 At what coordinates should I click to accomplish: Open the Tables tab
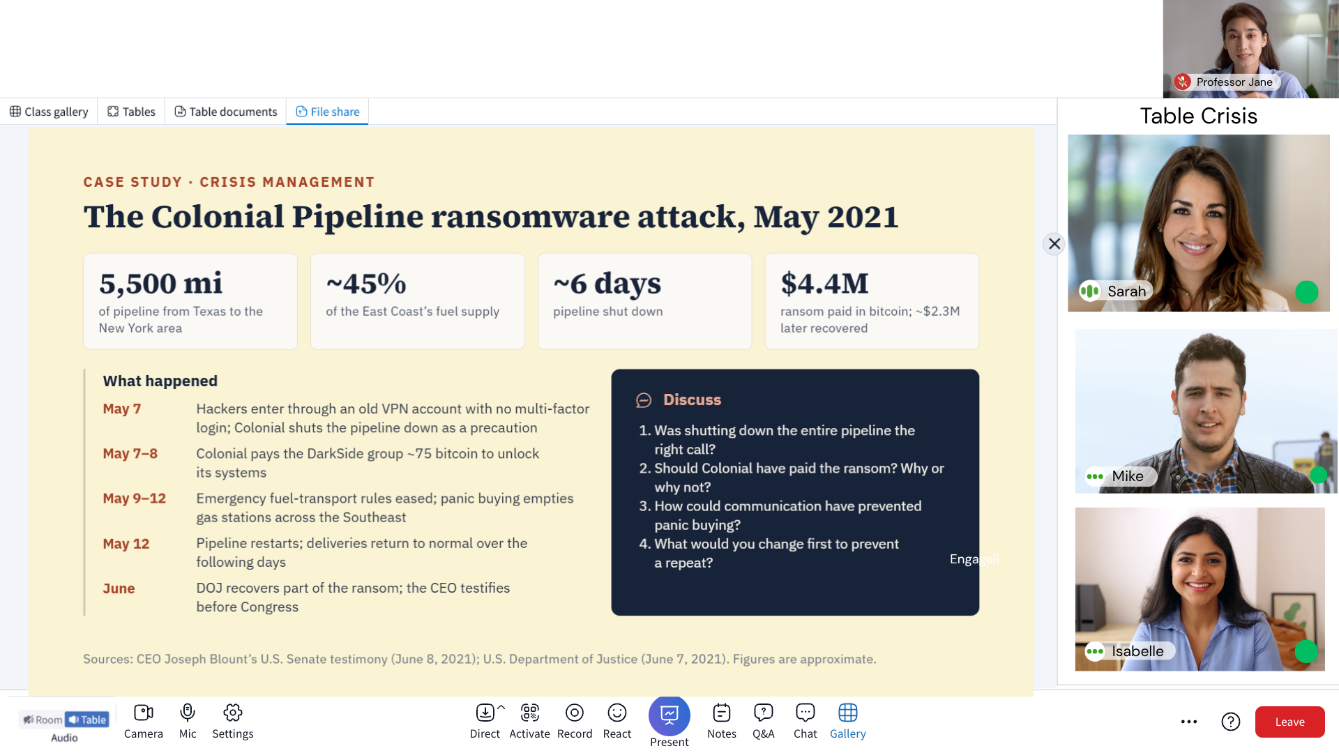coord(131,112)
